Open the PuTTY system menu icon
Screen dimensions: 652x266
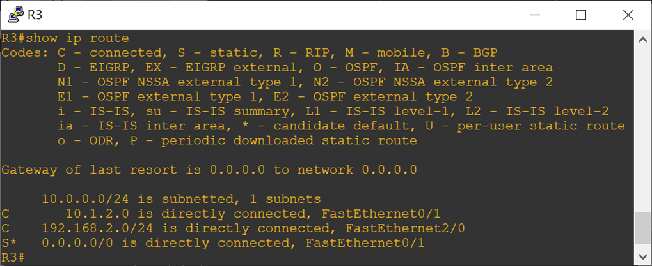tap(15, 15)
